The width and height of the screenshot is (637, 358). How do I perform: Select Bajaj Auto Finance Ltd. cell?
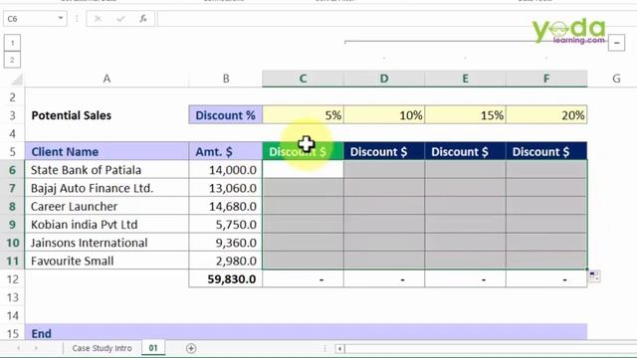click(x=106, y=188)
